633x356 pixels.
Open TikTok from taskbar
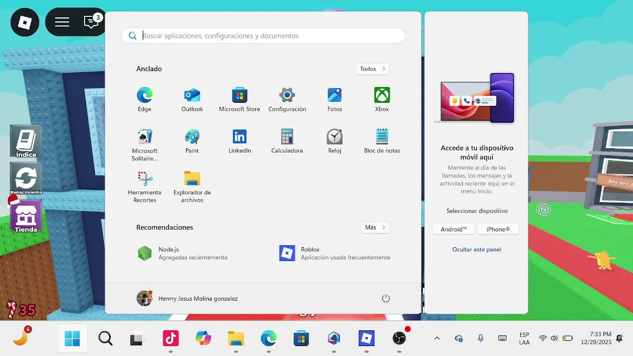171,338
